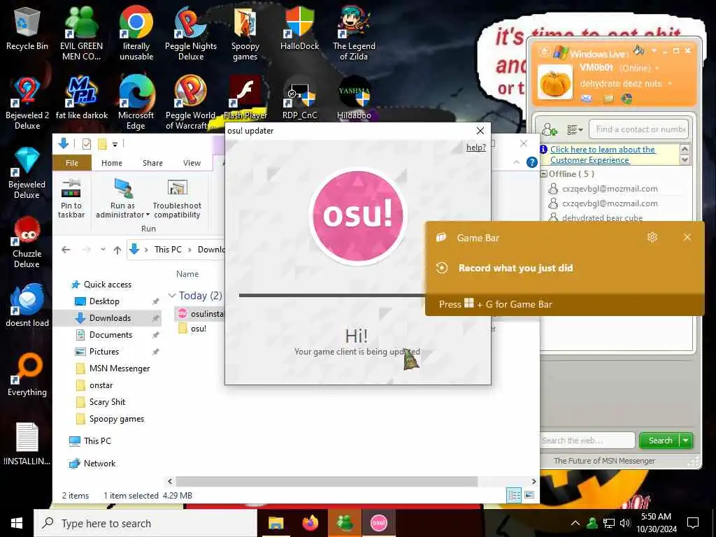Click the Find a contact or number field
Image resolution: width=716 pixels, height=537 pixels.
tap(639, 129)
